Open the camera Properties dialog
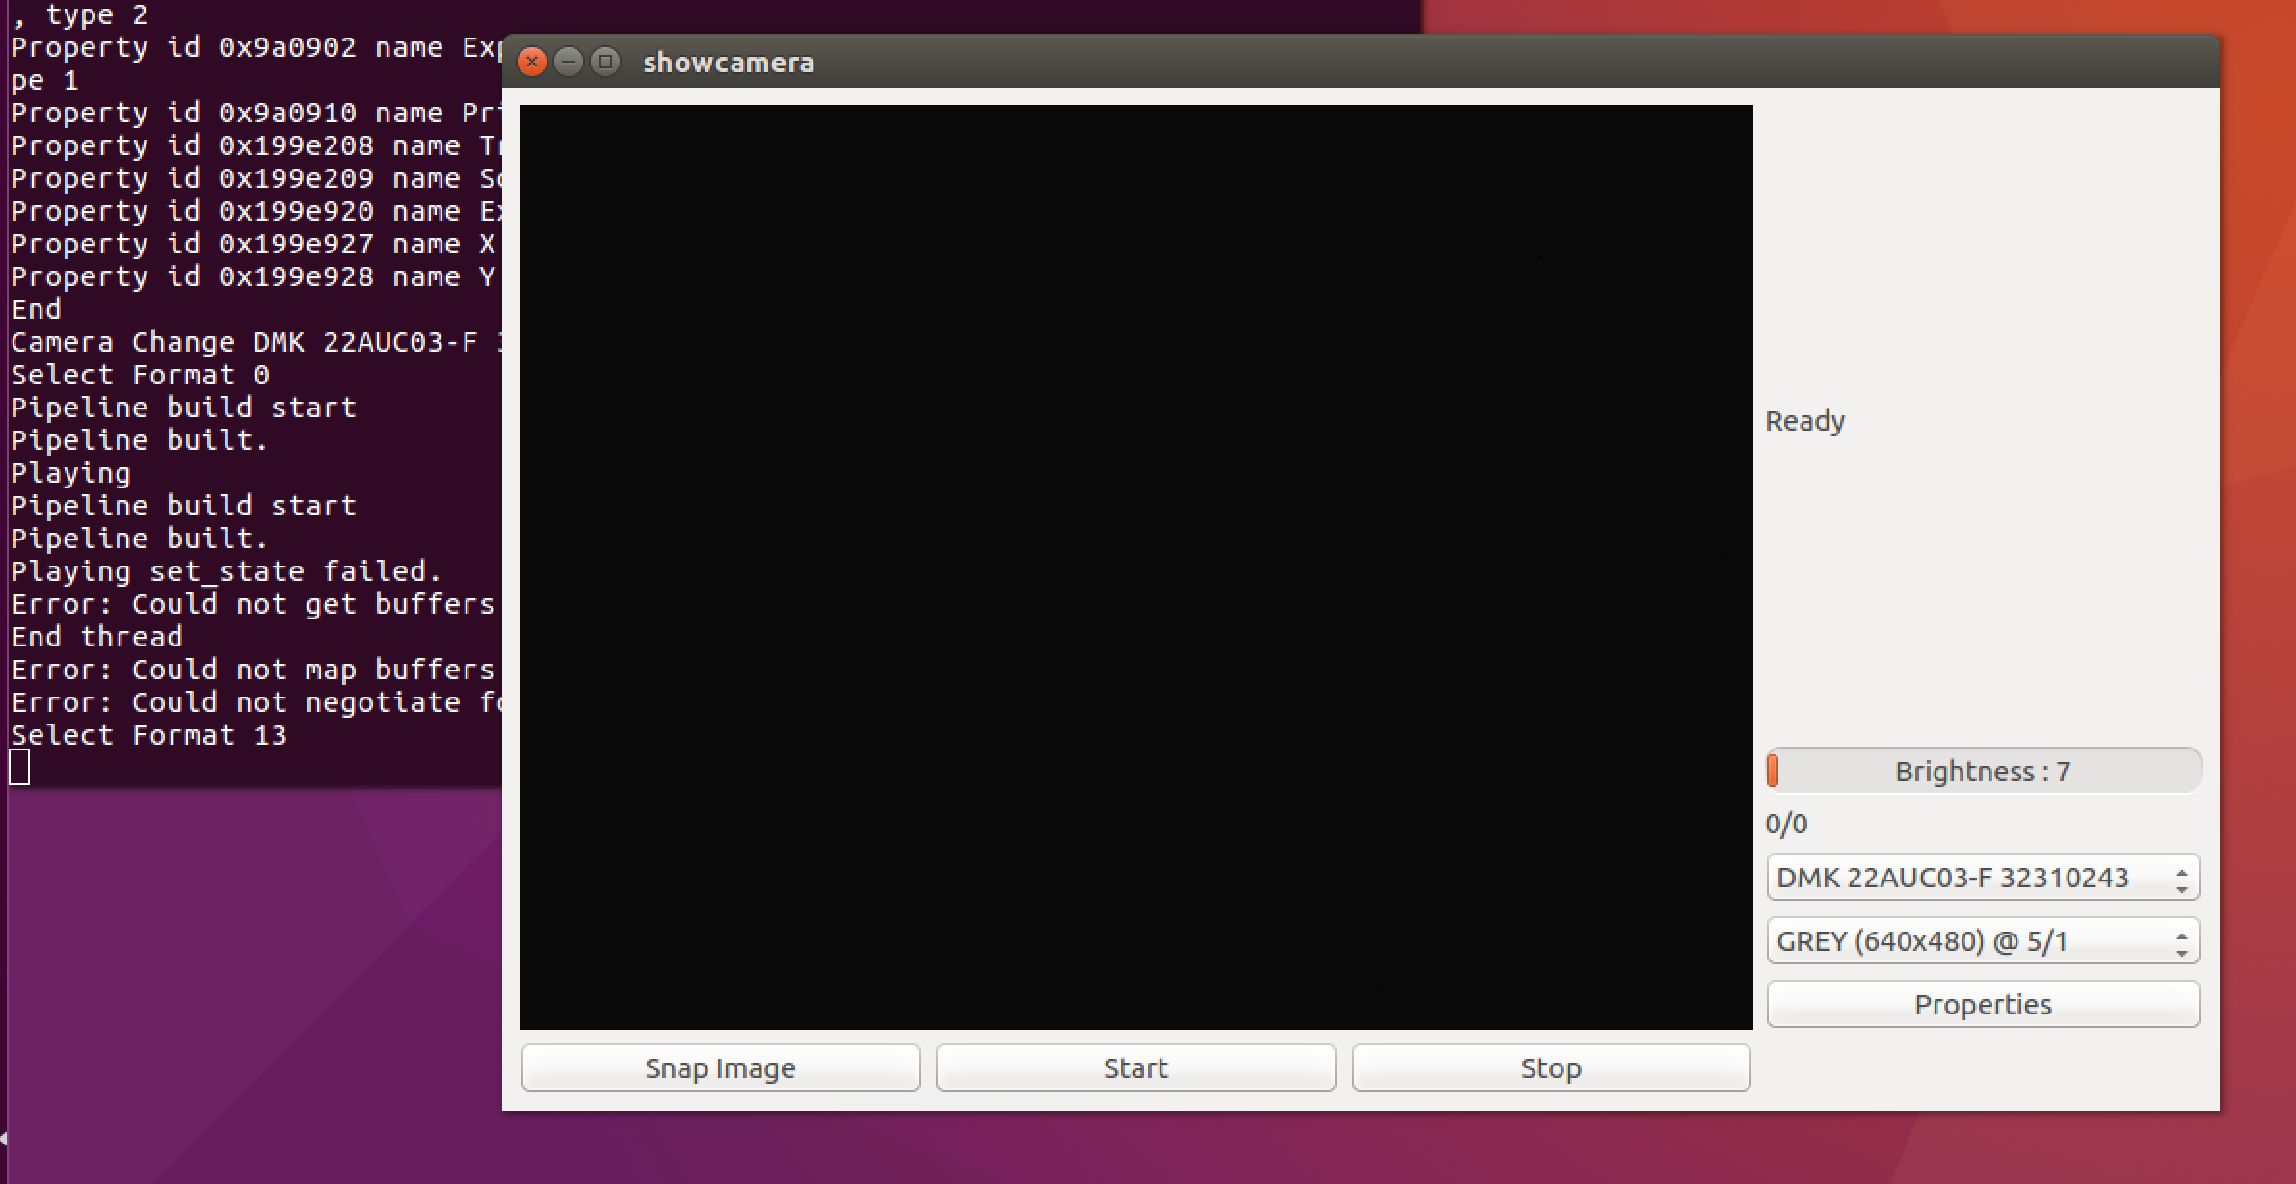The height and width of the screenshot is (1184, 2296). [1982, 1004]
